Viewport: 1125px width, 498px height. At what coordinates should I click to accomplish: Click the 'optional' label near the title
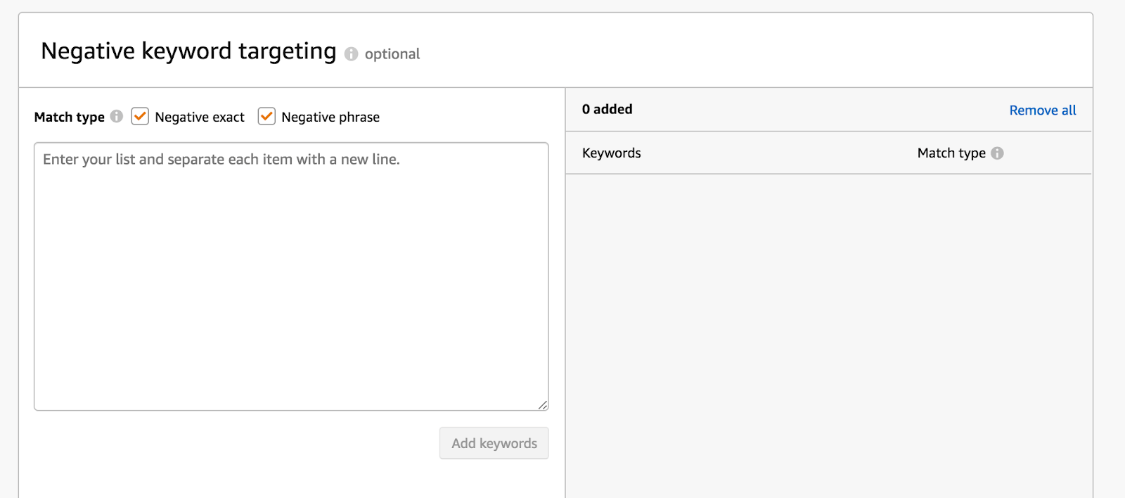(x=392, y=54)
